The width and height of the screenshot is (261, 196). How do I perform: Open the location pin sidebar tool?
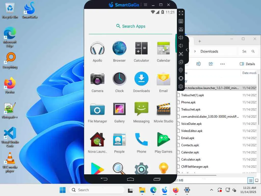[181, 70]
